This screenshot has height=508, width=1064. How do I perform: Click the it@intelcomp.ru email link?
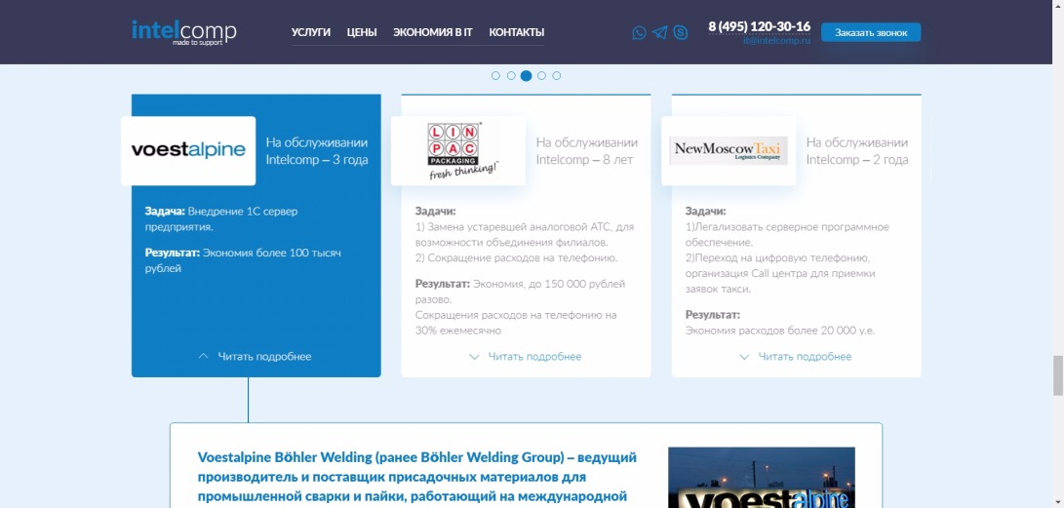(776, 41)
